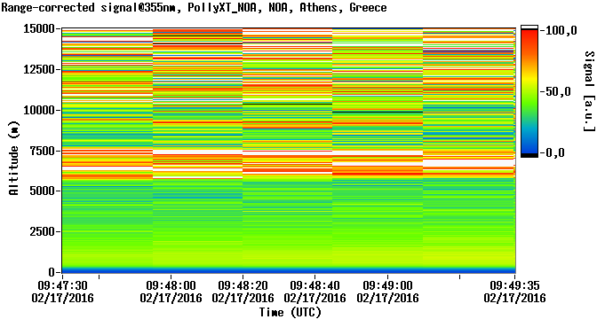Select the 09:49:00 time tick label
This screenshot has width=597, height=335.
pos(387,285)
